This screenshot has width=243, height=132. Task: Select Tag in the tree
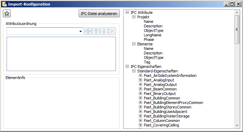pyautogui.click(x=147, y=62)
